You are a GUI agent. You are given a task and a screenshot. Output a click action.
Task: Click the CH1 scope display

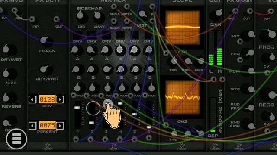coord(183,27)
